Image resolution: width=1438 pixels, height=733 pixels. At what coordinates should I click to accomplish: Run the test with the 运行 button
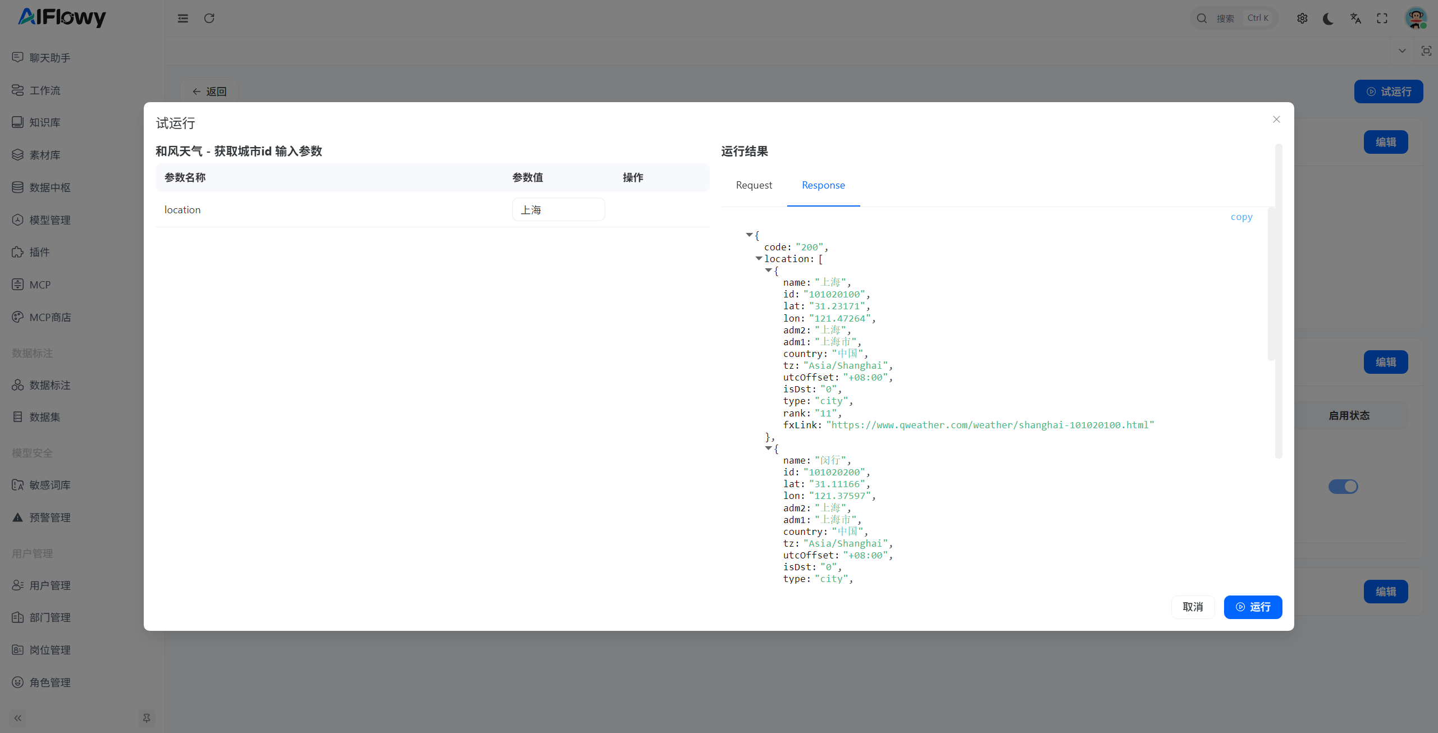click(x=1253, y=607)
